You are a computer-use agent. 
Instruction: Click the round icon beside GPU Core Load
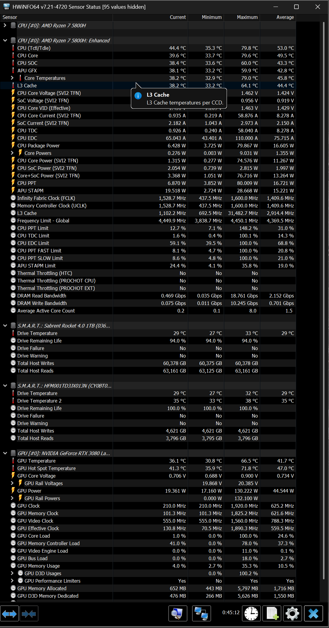point(13,536)
